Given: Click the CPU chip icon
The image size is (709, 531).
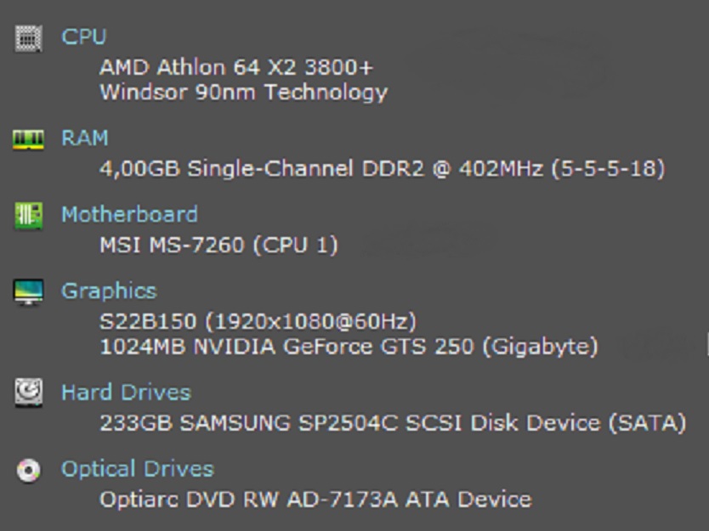Looking at the screenshot, I should [x=29, y=38].
